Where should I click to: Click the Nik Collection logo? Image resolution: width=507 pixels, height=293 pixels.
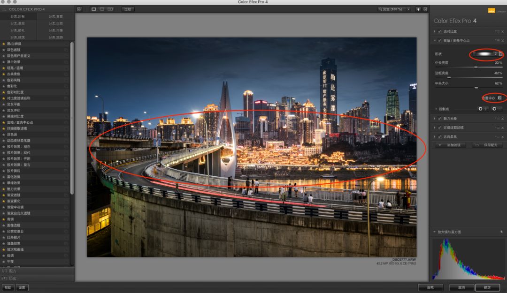click(x=492, y=11)
